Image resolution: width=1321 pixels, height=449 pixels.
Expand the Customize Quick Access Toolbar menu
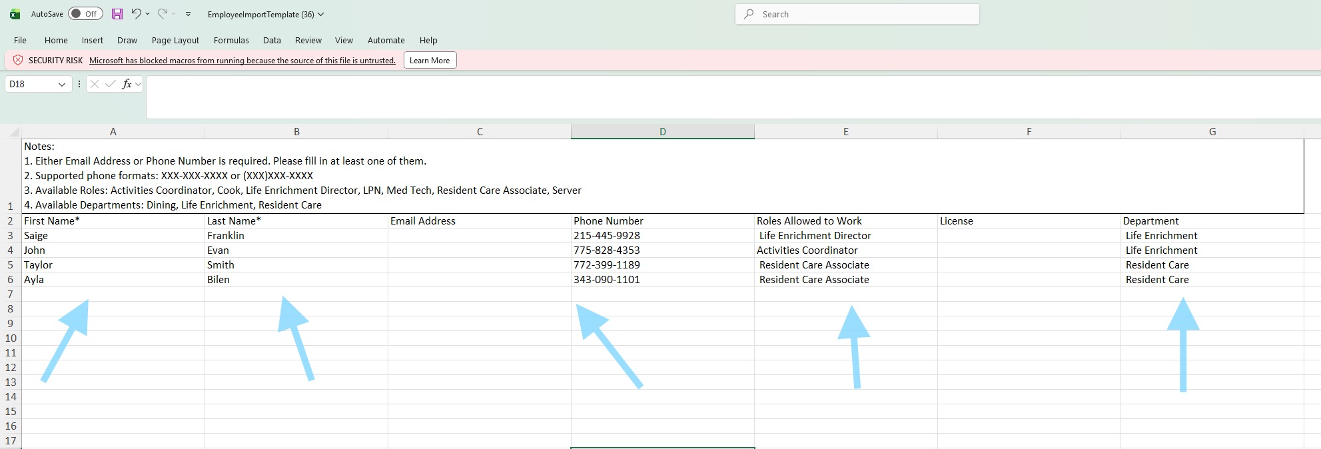tap(188, 14)
